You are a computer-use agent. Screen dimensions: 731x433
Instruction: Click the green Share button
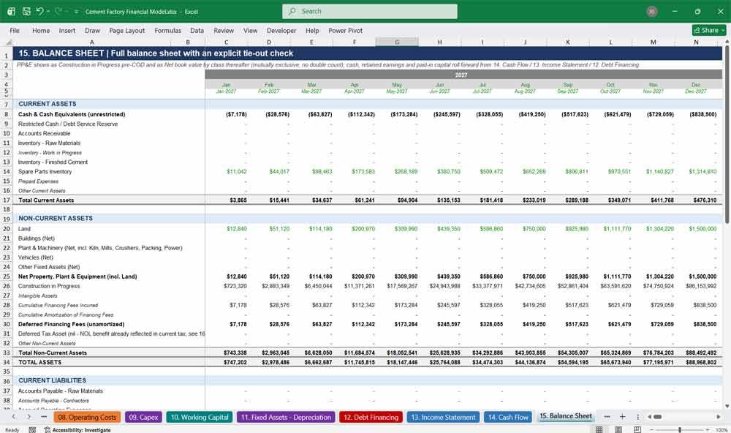tap(709, 30)
